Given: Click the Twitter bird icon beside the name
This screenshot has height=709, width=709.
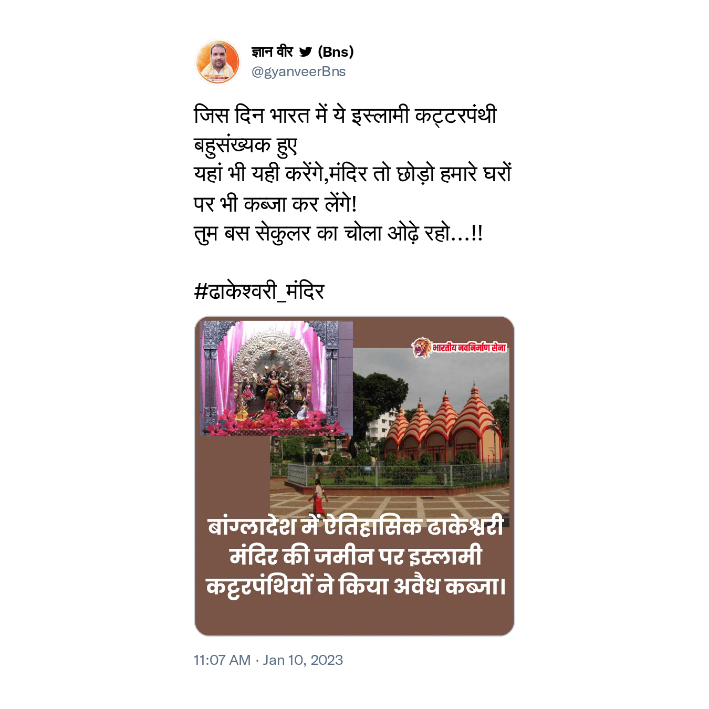Looking at the screenshot, I should point(305,52).
